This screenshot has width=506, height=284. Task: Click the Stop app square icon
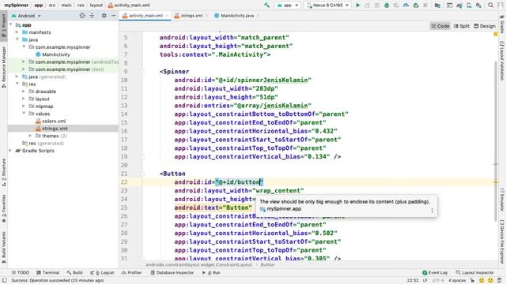click(425, 6)
